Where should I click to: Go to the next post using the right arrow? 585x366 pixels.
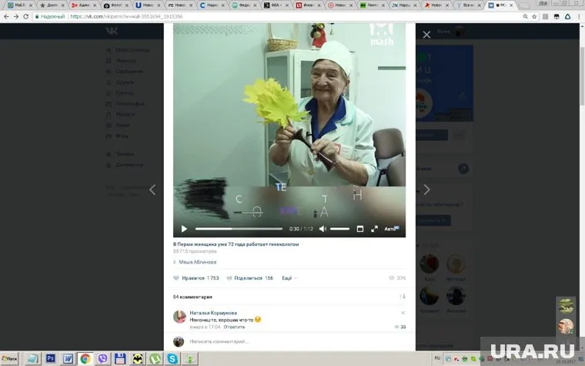coord(426,190)
